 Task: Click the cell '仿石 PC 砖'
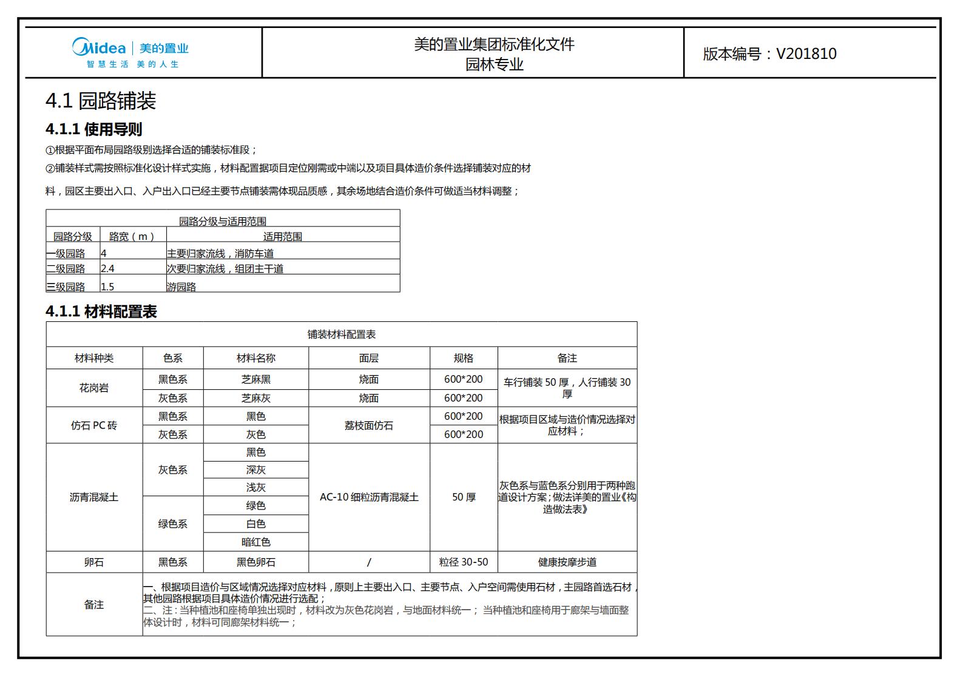pyautogui.click(x=94, y=425)
